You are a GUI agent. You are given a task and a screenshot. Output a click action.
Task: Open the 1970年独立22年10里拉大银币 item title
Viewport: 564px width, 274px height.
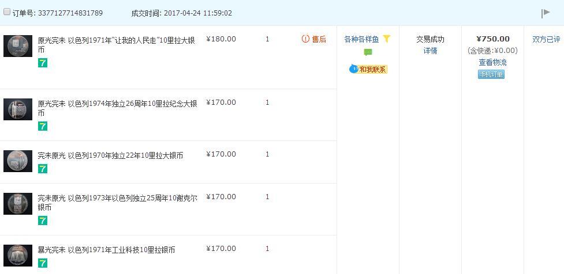coord(110,155)
